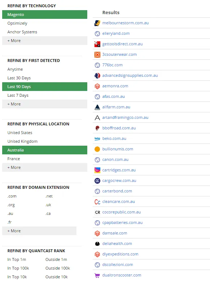Screen dimensions: 210x283
Task: Select the Anchor Systems technology filter
Action: coord(22,32)
